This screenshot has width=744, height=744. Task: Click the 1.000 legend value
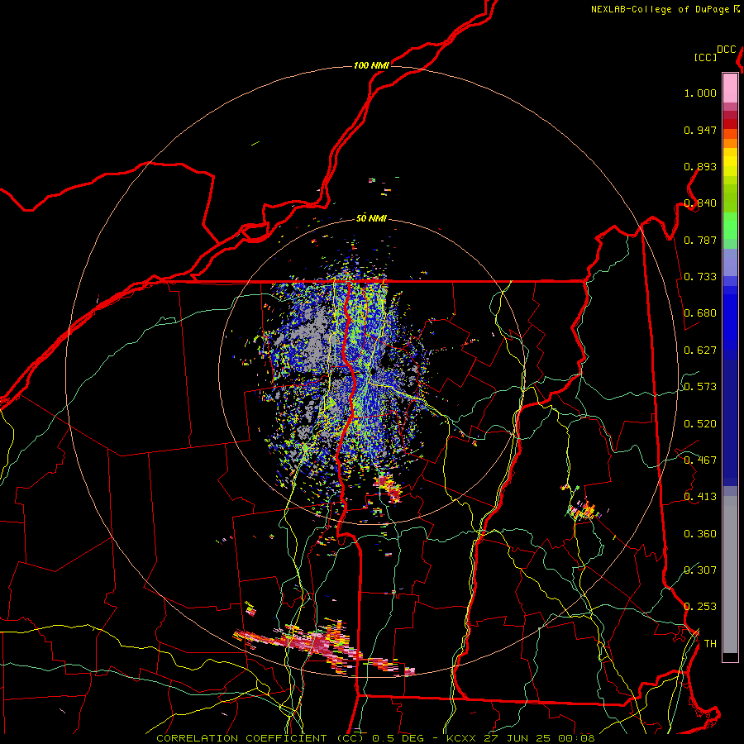click(700, 93)
